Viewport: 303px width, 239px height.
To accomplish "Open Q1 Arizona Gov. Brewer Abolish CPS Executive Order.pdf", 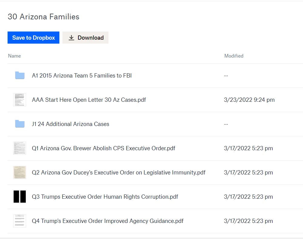I will [x=104, y=148].
